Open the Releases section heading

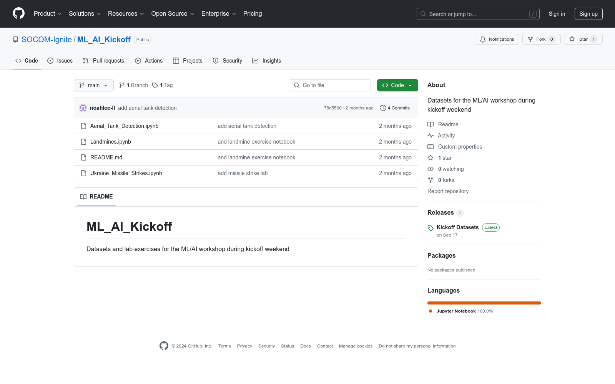click(440, 213)
